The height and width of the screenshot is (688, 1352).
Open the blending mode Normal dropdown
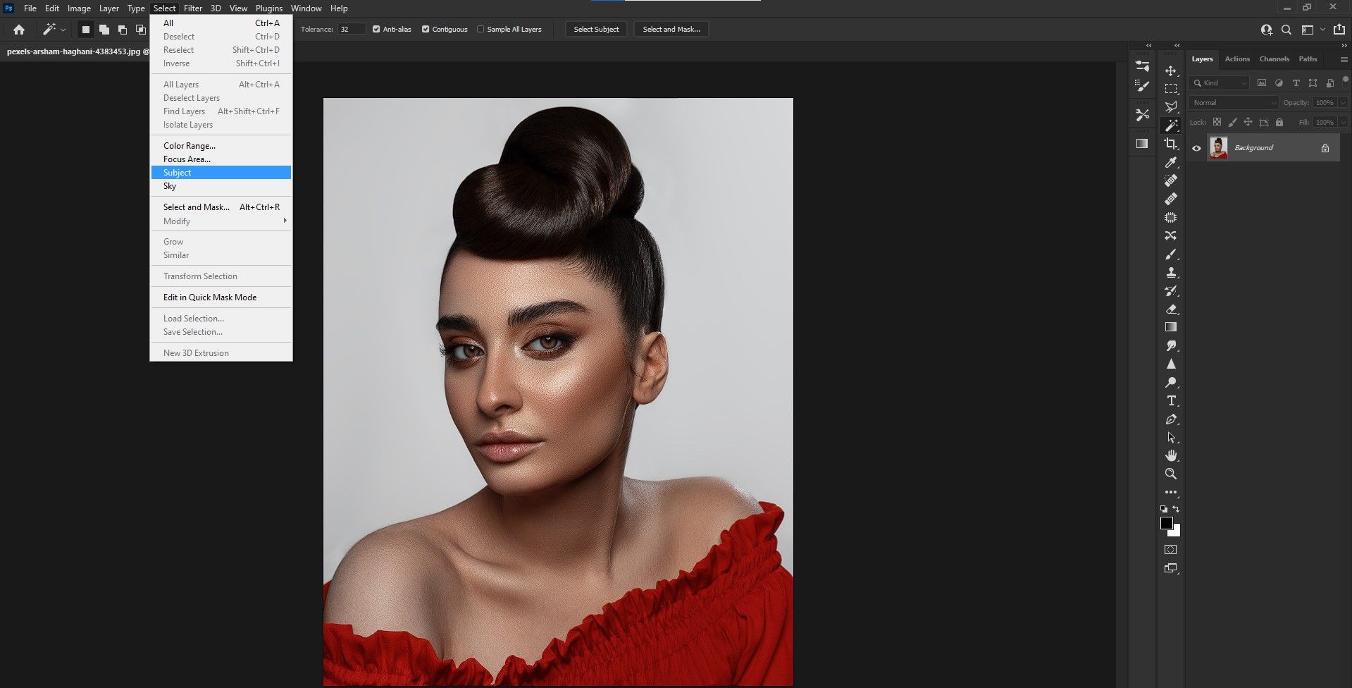(x=1233, y=103)
